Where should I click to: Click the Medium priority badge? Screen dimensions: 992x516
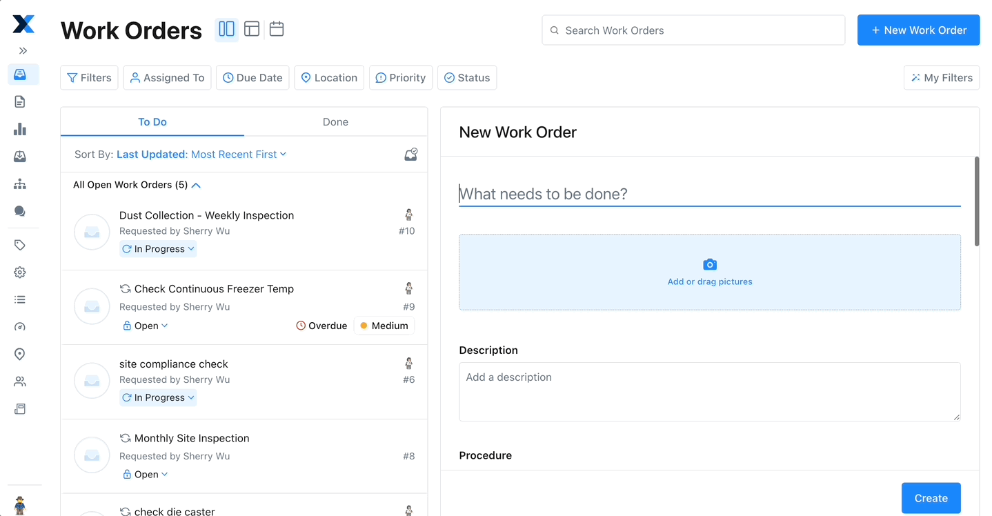pyautogui.click(x=384, y=326)
